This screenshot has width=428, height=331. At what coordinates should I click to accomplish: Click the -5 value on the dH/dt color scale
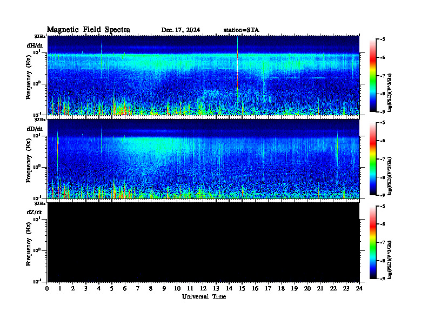(x=383, y=39)
